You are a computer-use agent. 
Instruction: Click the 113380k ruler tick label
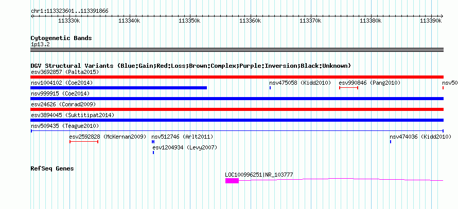point(371,21)
